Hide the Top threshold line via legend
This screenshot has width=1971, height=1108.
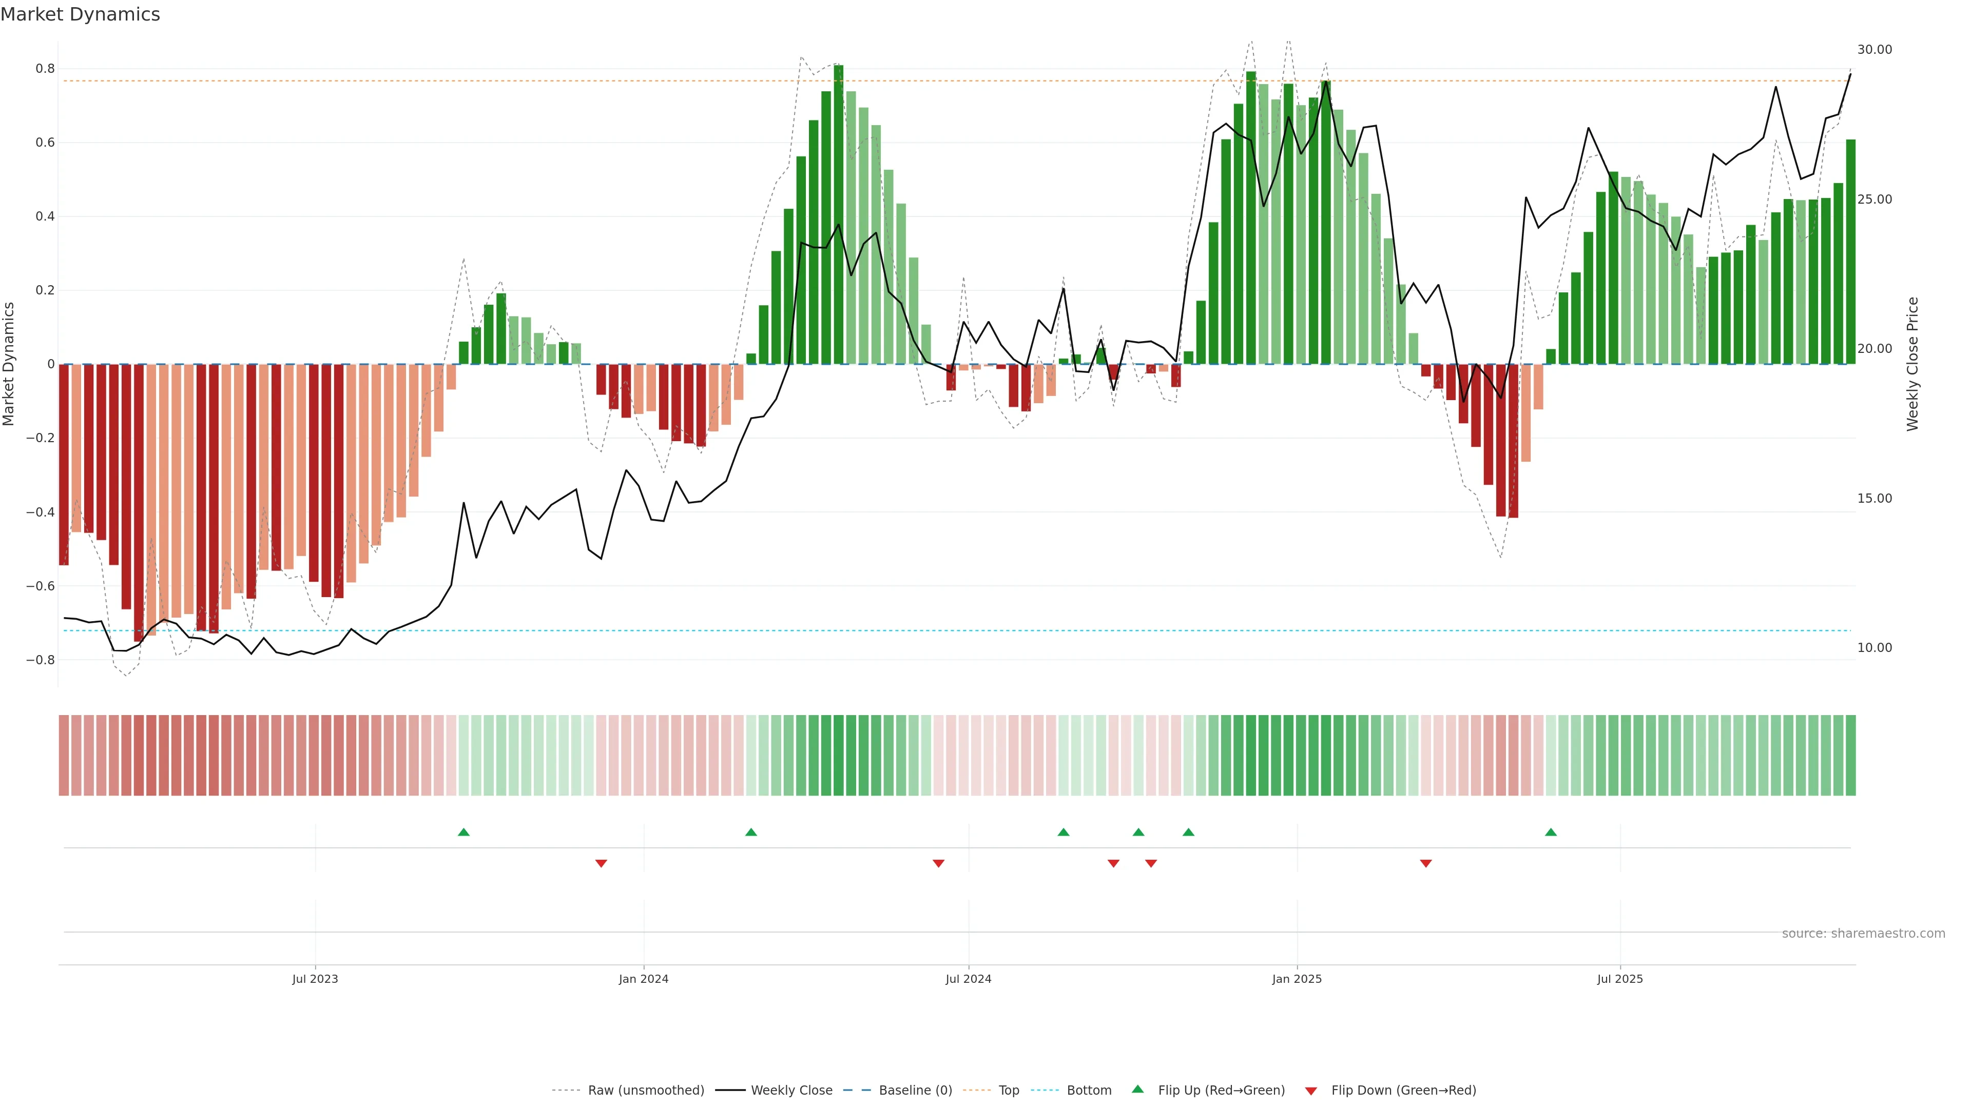1009,1091
